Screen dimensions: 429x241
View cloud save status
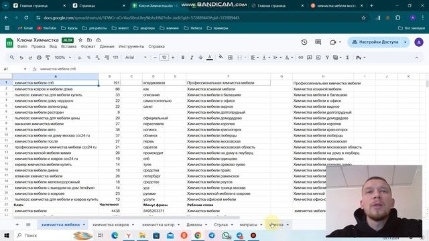tap(99, 40)
